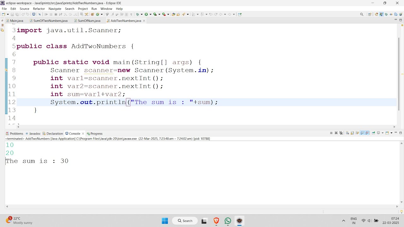This screenshot has width=404, height=227.
Task: Minimize the Console view panel
Action: [396, 133]
